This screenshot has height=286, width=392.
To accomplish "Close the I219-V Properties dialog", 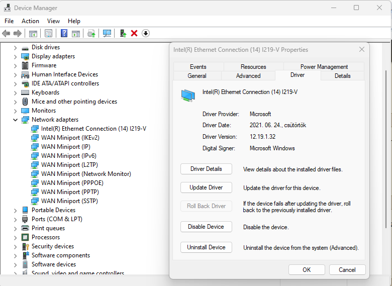I will point(362,49).
